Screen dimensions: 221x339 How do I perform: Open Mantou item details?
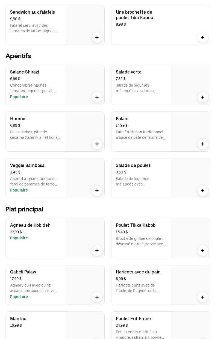pyautogui.click(x=18, y=319)
